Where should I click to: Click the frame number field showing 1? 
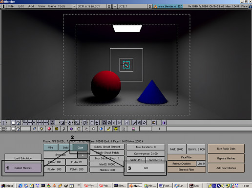tap(159, 129)
